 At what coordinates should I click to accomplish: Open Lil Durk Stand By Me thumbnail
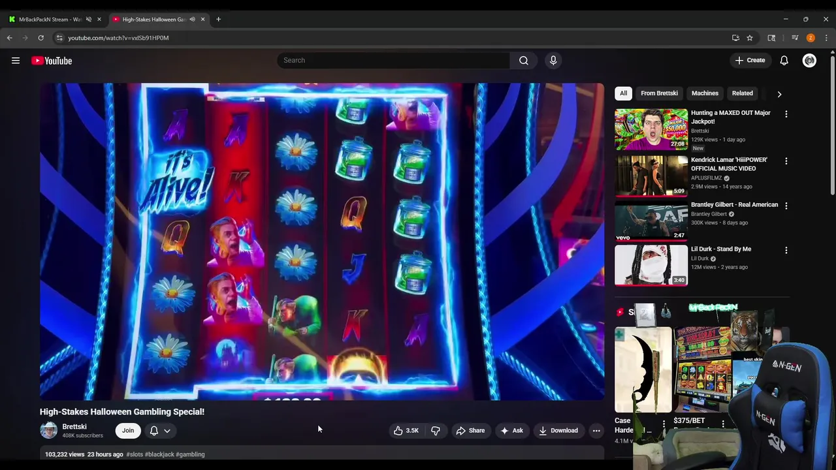pos(651,265)
